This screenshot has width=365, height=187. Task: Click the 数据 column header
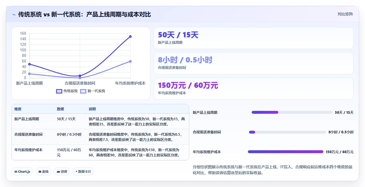pos(60,109)
